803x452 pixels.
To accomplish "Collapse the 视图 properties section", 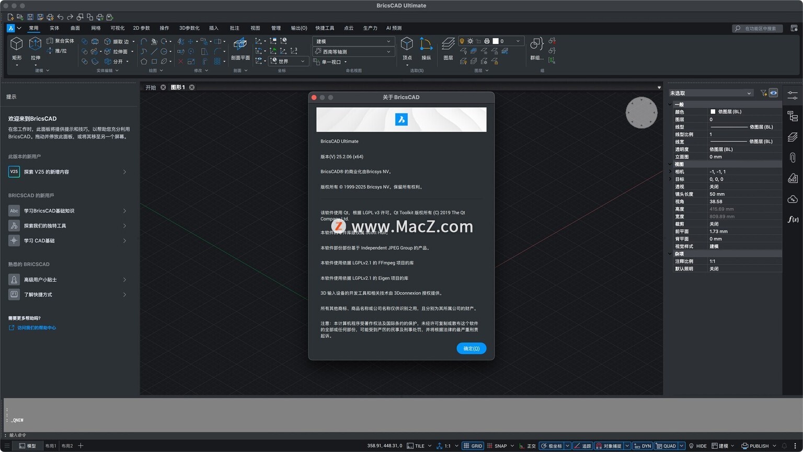I will tap(671, 164).
